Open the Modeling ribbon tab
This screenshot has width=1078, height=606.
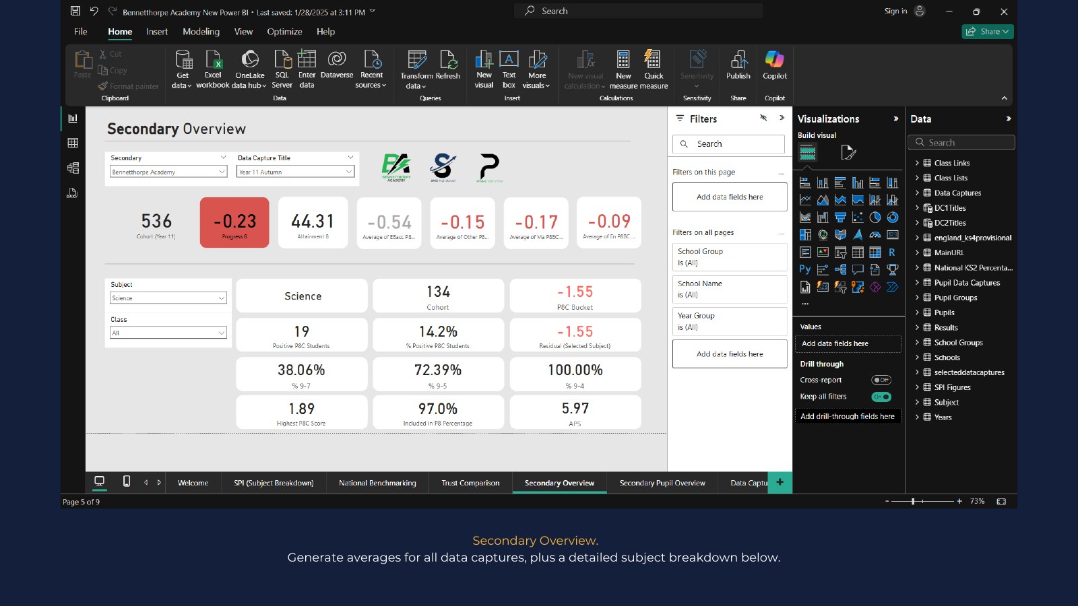[201, 32]
